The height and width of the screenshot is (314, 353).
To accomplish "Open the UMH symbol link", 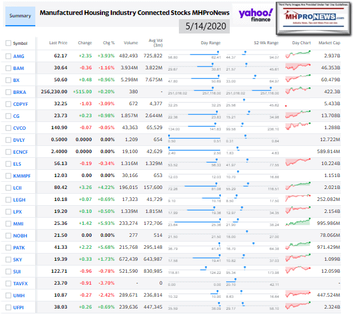I will click(19, 295).
